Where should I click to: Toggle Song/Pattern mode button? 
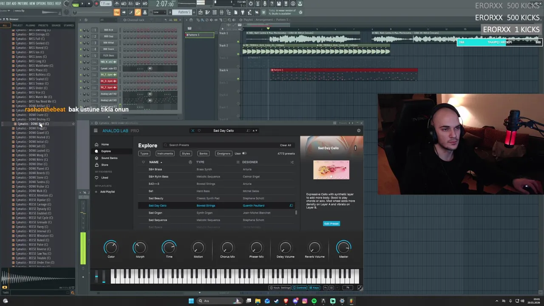(x=76, y=4)
